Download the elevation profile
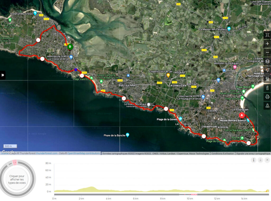 click(260, 160)
